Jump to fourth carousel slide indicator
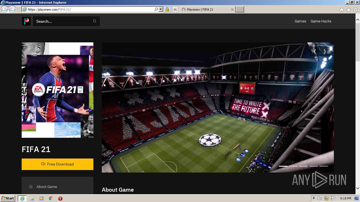Image resolution: width=360 pixels, height=202 pixels. coord(314,166)
